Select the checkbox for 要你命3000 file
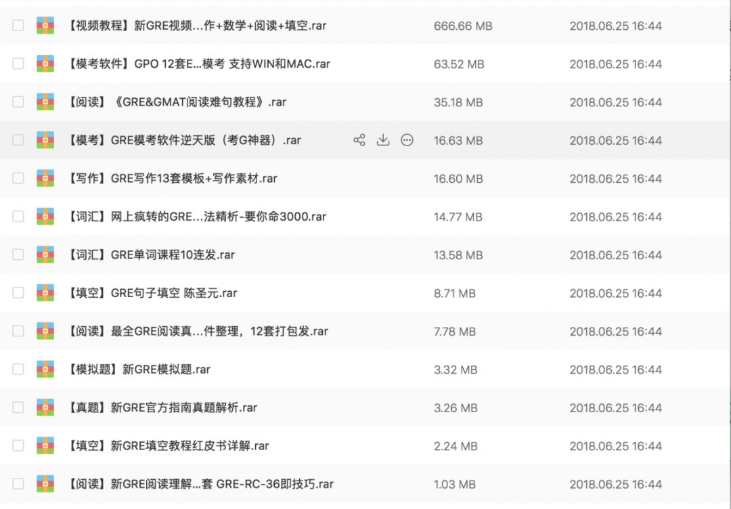 click(x=18, y=217)
